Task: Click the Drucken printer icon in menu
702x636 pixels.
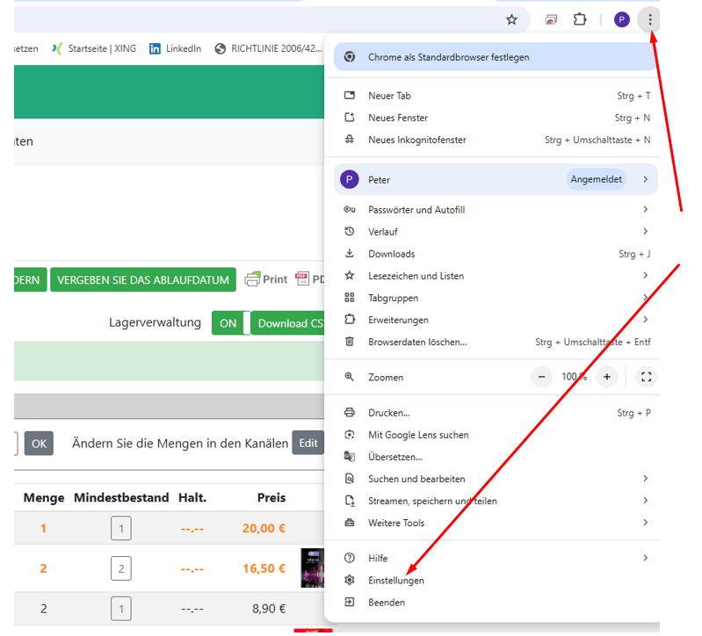Action: point(349,412)
